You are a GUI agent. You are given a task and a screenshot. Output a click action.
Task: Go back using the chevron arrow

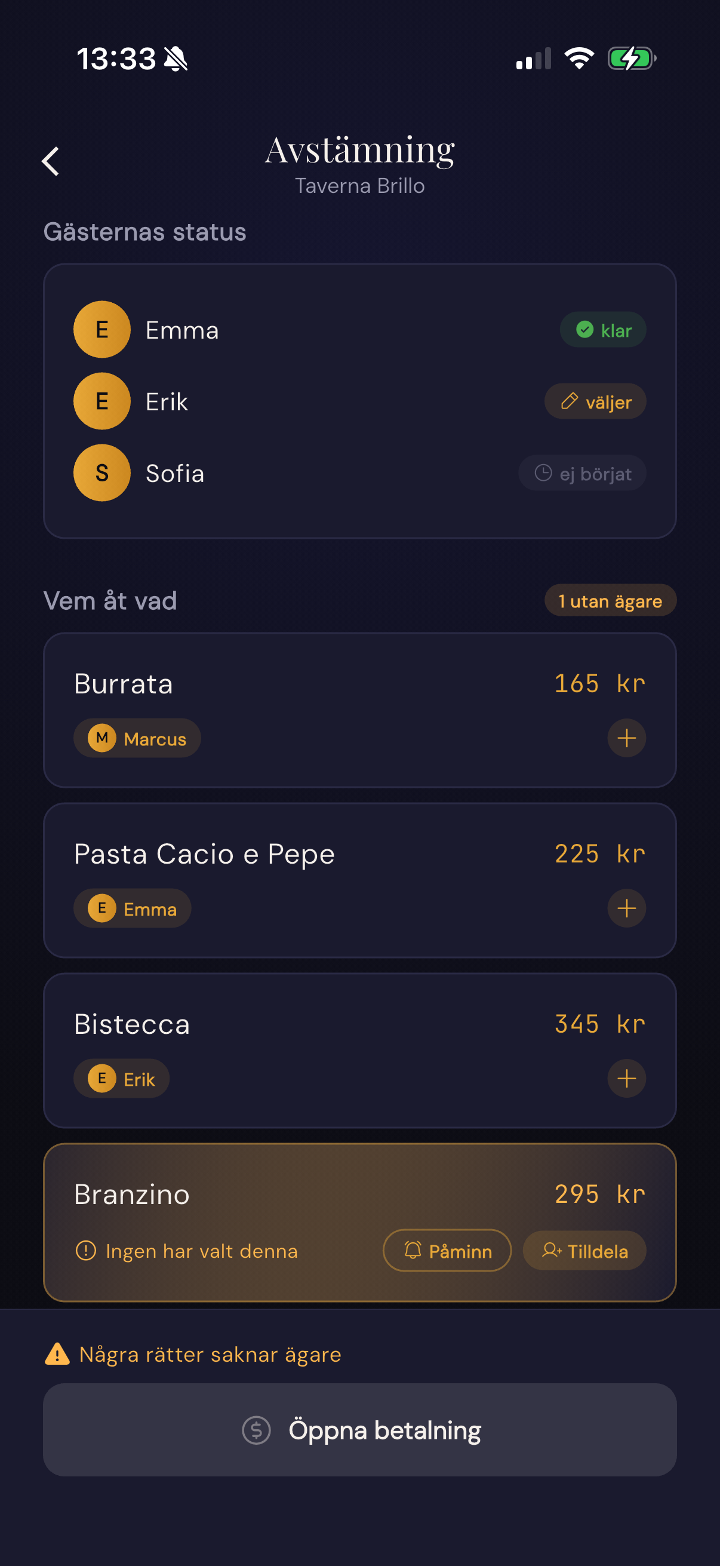(51, 161)
